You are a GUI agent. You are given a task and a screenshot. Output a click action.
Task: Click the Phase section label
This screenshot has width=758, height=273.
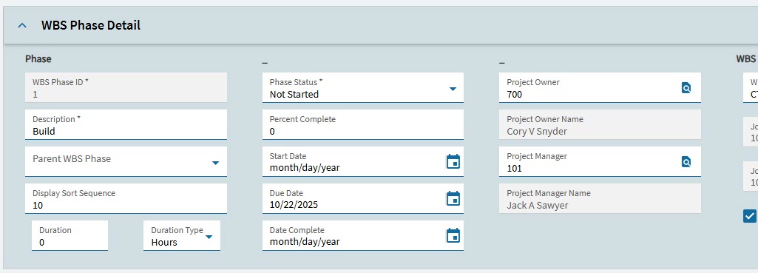(38, 59)
